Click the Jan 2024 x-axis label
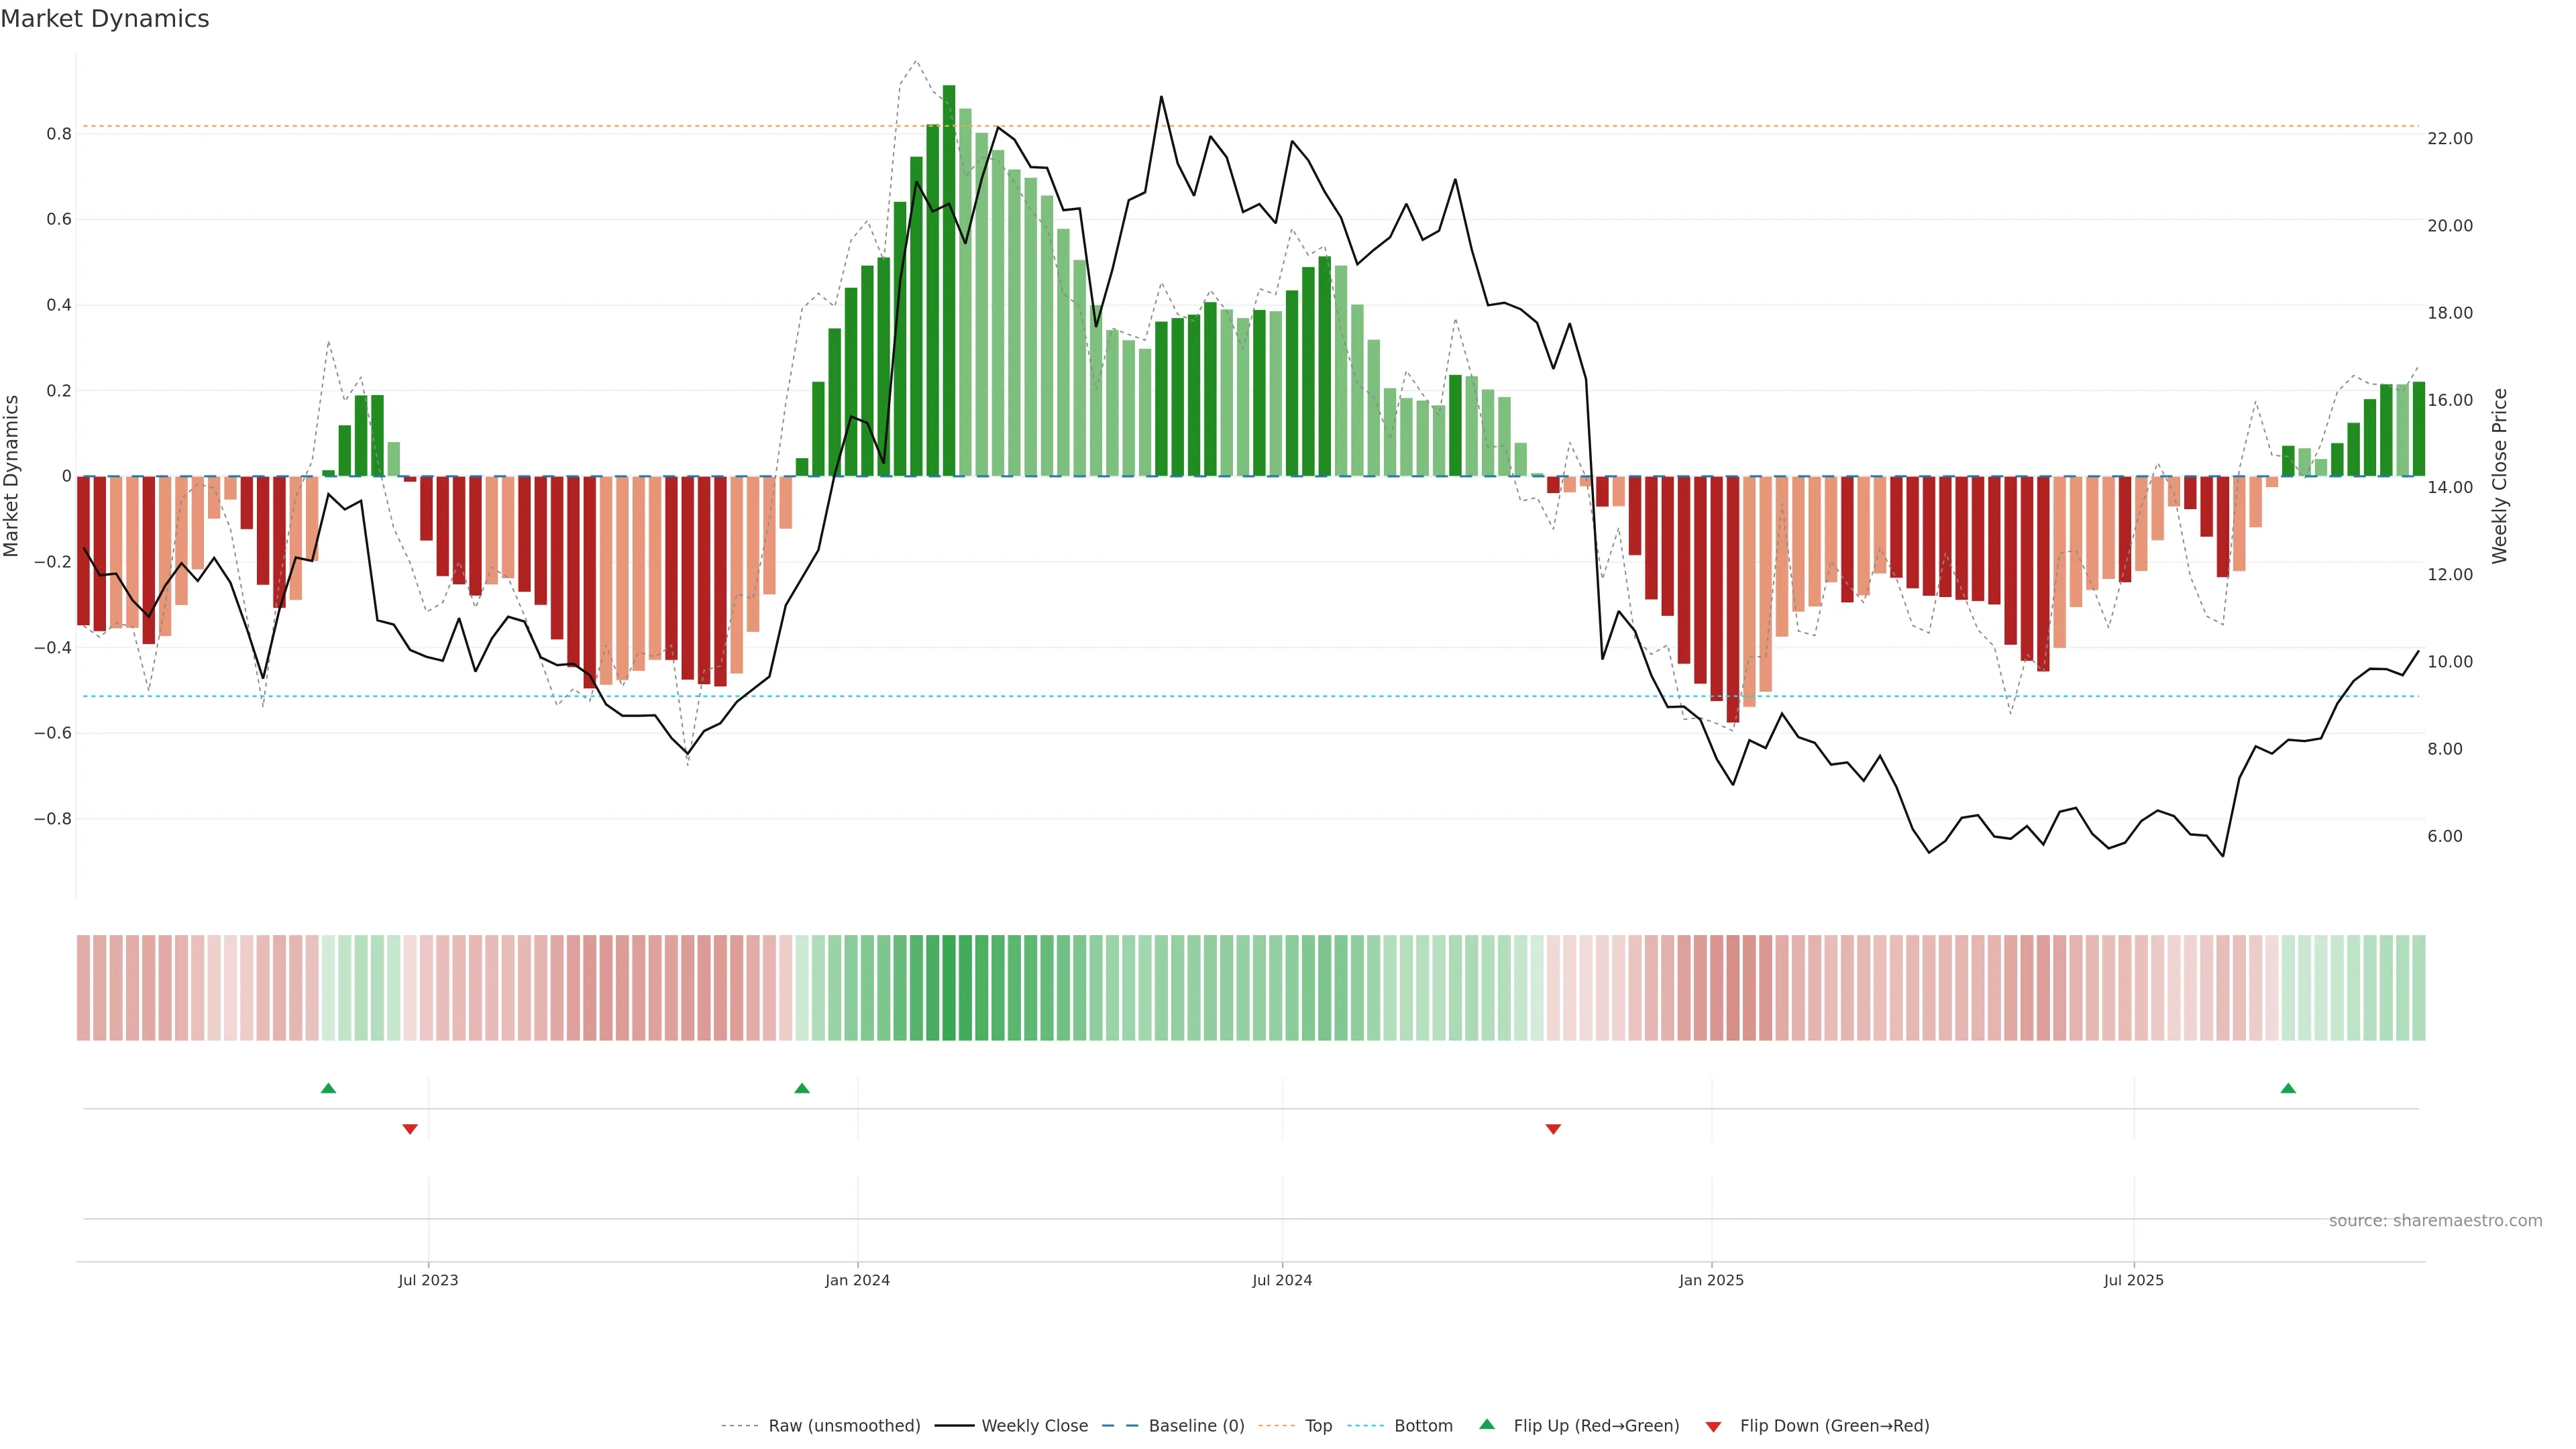This screenshot has height=1449, width=2576. click(x=857, y=1280)
